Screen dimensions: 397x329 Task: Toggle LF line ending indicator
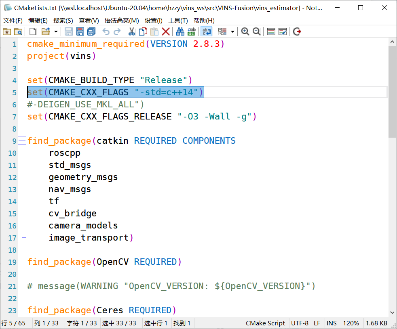pos(317,323)
